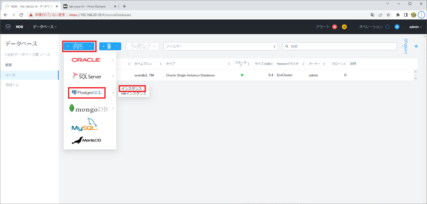Expand the Oracle submenu chevron
Image resolution: width=427 pixels, height=204 pixels.
[x=113, y=60]
